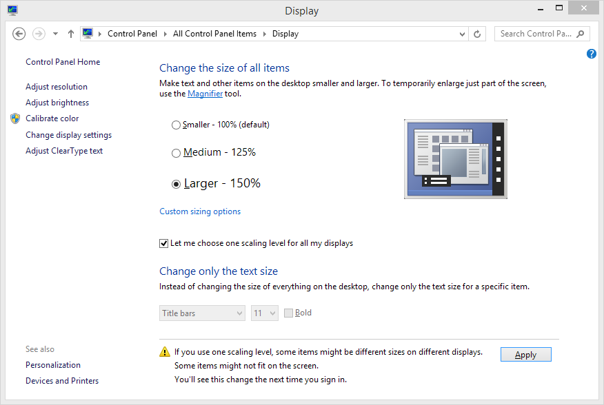Viewport: 604px width, 405px height.
Task: Open the Title bars item dropdown
Action: point(202,313)
